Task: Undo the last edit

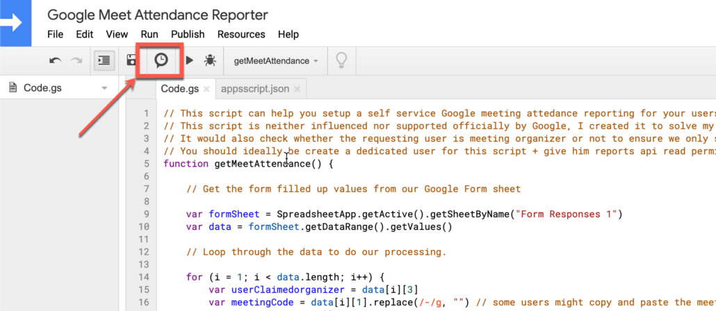Action: pos(55,60)
